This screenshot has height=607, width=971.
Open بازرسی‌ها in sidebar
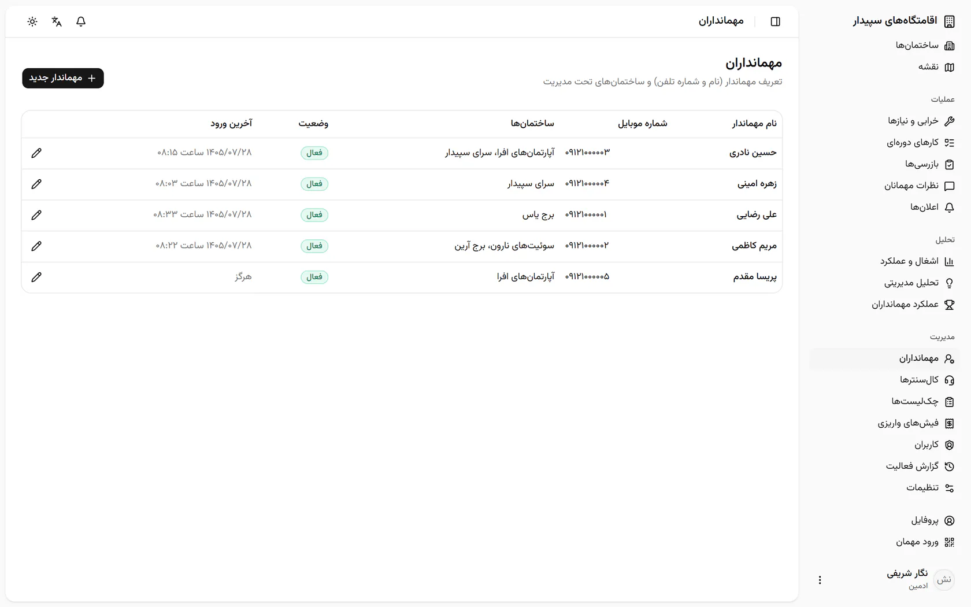point(884,164)
